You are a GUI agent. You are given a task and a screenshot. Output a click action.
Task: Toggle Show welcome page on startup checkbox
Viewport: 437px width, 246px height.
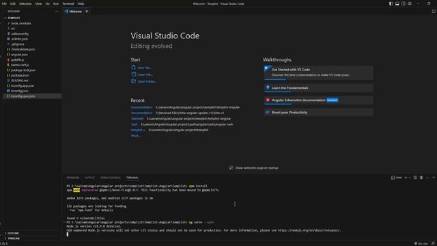tap(231, 167)
